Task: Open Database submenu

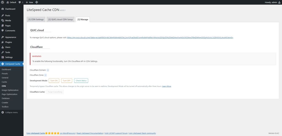Action: [x=6, y=98]
